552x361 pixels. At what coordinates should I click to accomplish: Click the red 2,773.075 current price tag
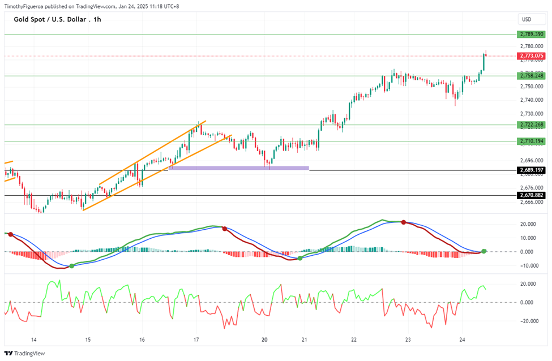tap(531, 55)
